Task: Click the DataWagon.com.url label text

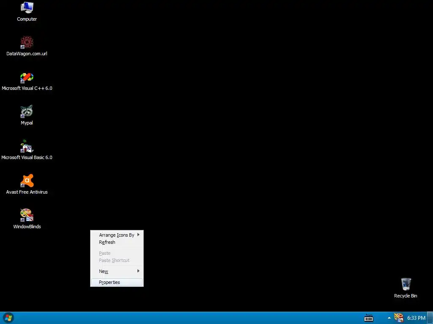Action: (27, 54)
